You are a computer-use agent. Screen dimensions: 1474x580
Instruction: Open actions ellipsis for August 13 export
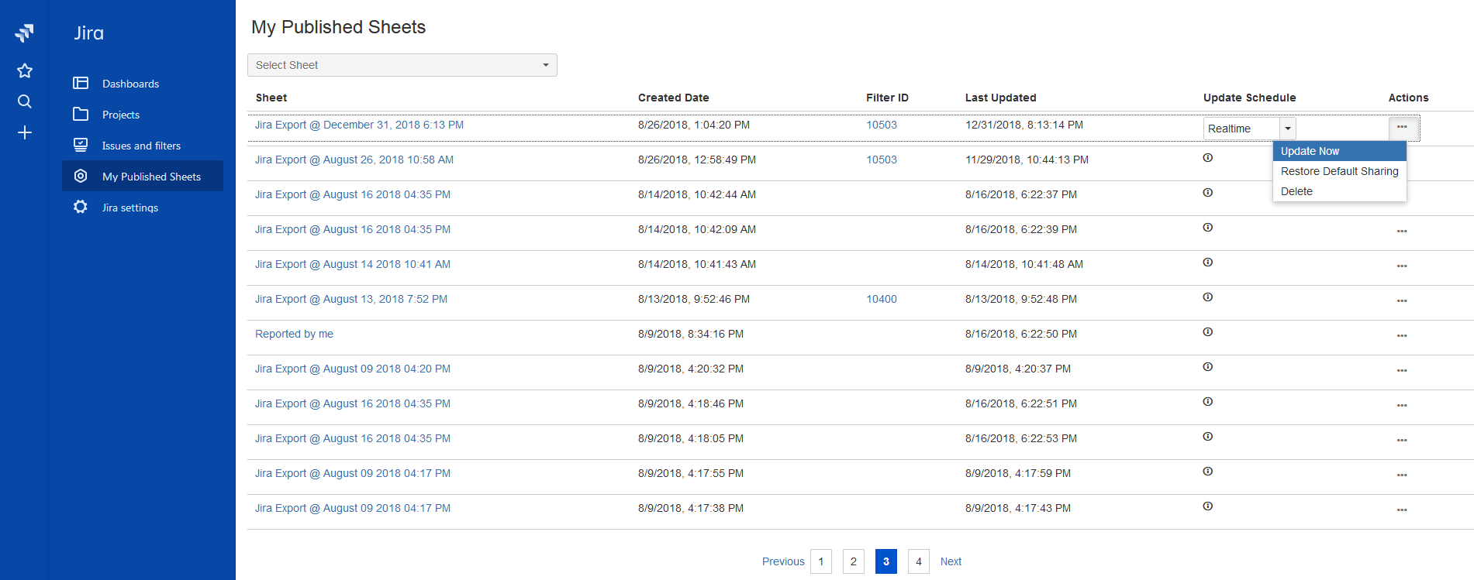[1401, 300]
